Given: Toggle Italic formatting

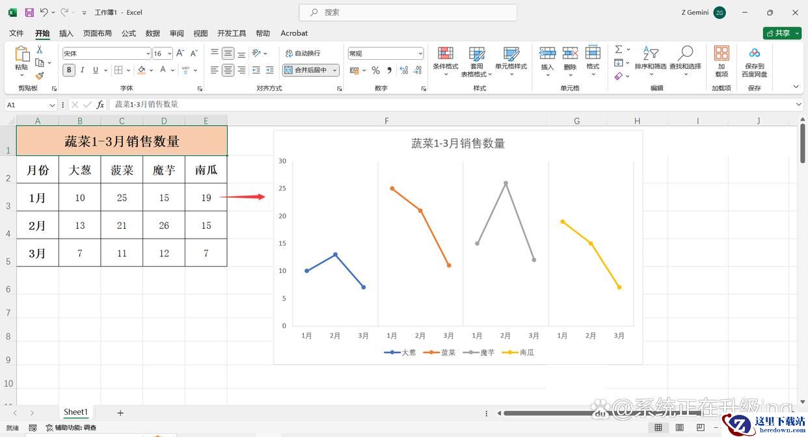Looking at the screenshot, I should point(83,70).
